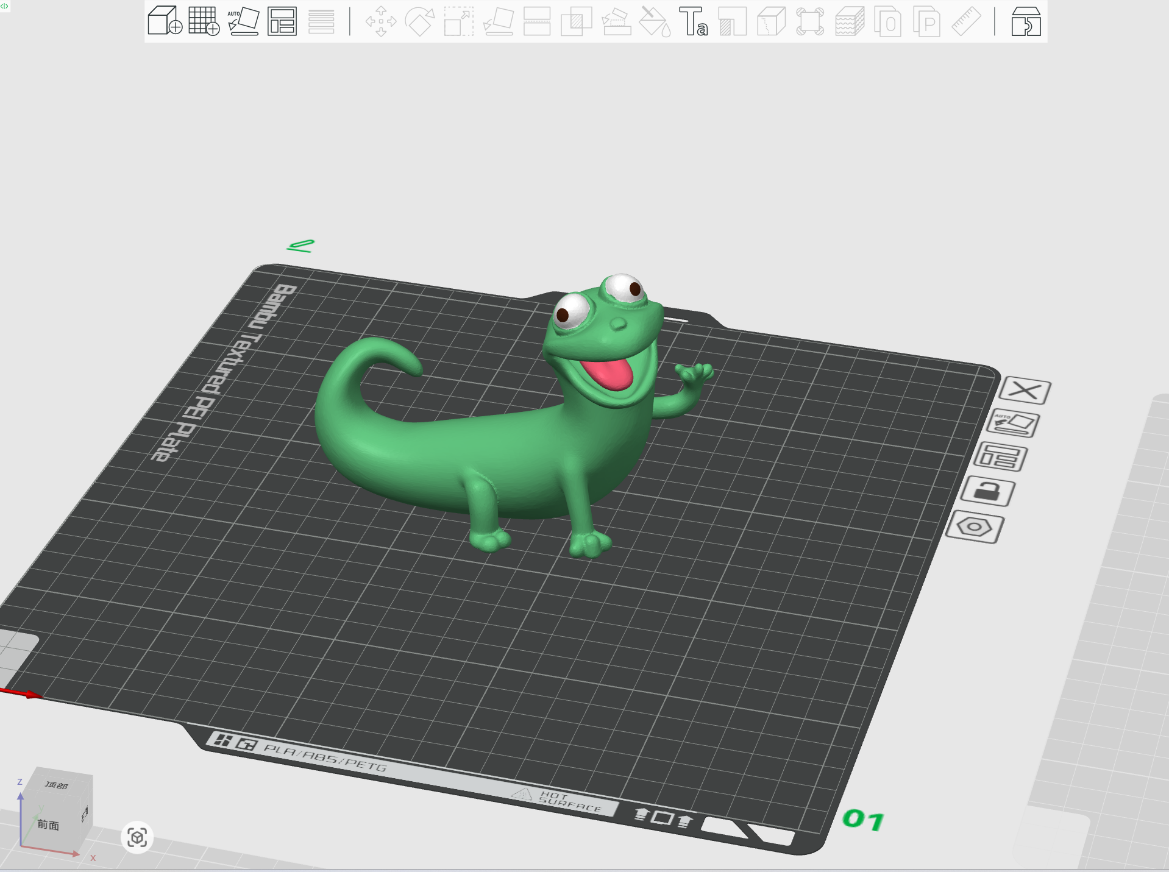Click the green 01 plate number
The width and height of the screenshot is (1169, 872).
[863, 820]
